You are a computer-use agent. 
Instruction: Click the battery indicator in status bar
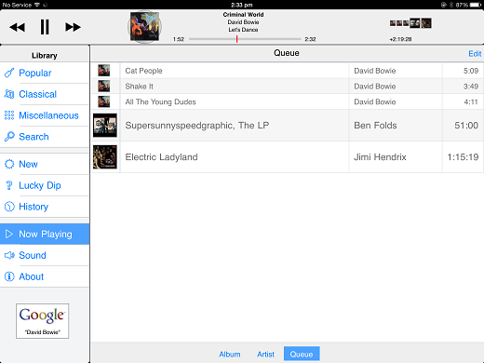(x=476, y=5)
